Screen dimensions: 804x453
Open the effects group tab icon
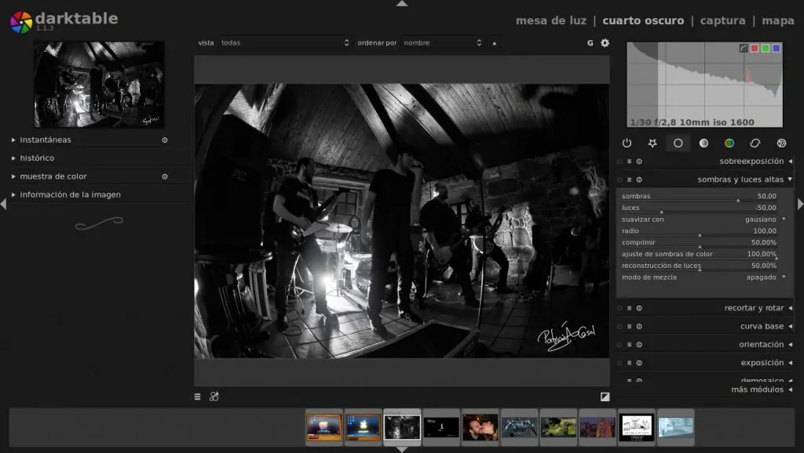pos(781,143)
